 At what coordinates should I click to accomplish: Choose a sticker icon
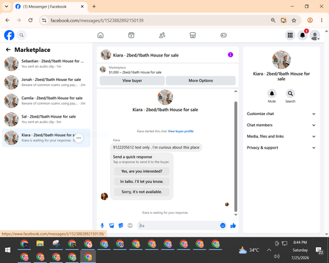tap(121, 226)
